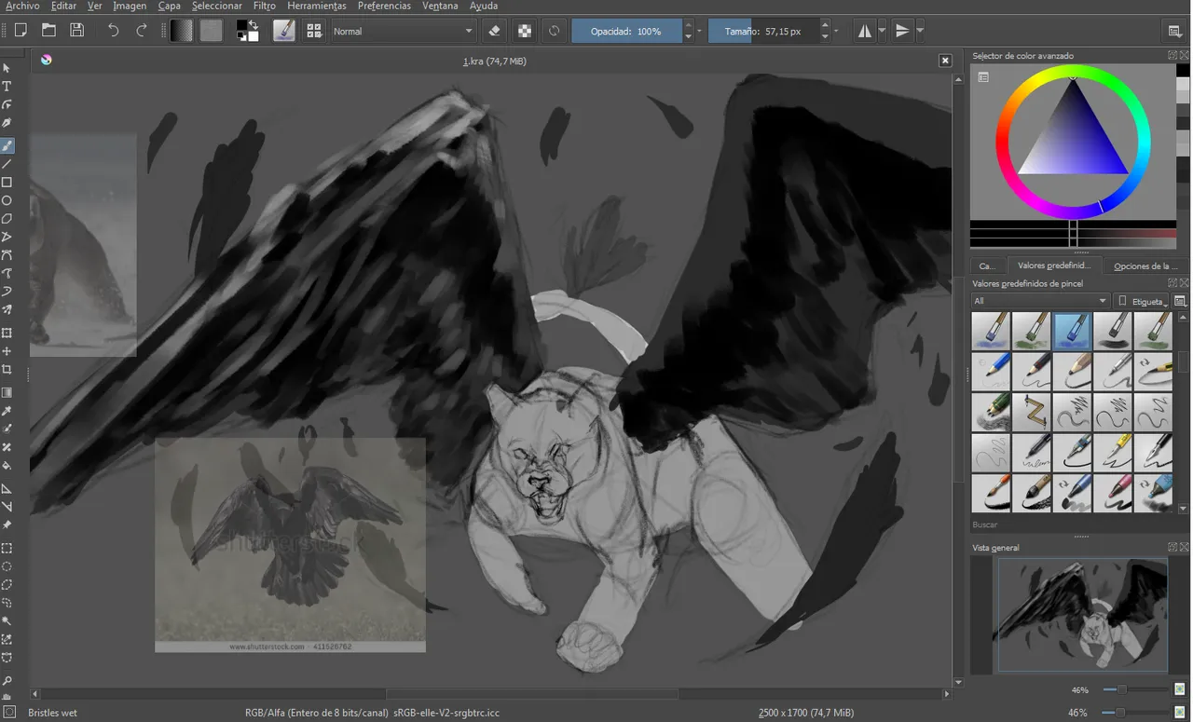Screen dimensions: 1193x722
Task: Select the Ellipse tool
Action: coord(7,200)
